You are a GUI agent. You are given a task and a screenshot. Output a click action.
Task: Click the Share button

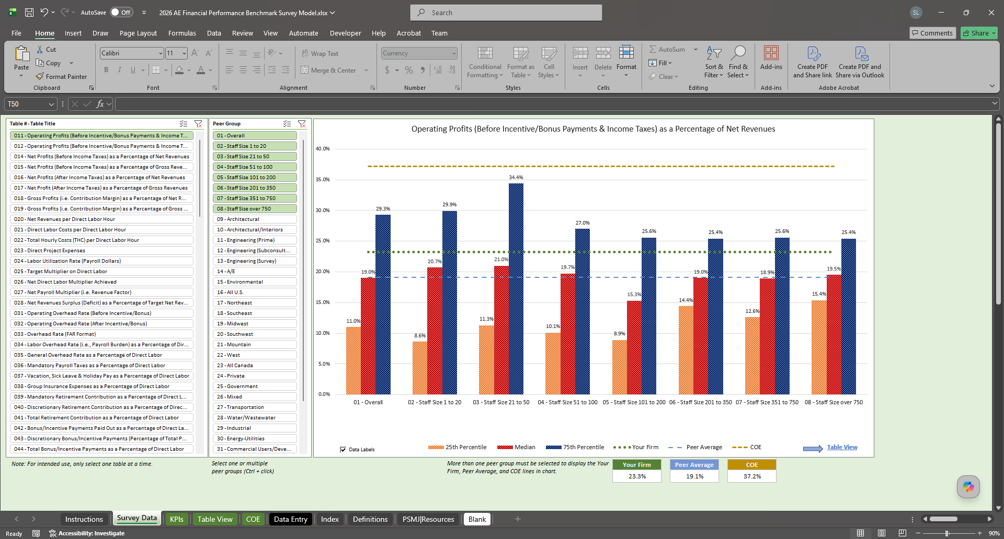(979, 33)
